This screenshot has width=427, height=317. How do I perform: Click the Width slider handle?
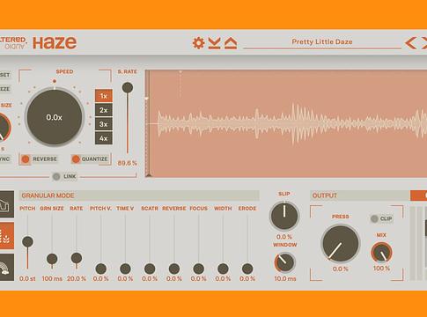(223, 269)
